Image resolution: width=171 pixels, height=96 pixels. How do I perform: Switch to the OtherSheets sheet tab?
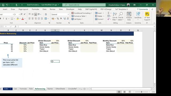60,89
